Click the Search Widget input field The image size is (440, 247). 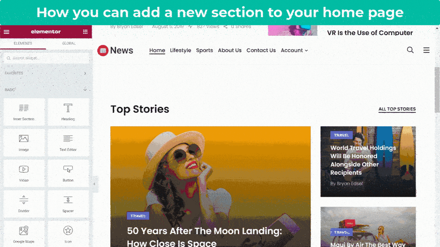point(46,58)
